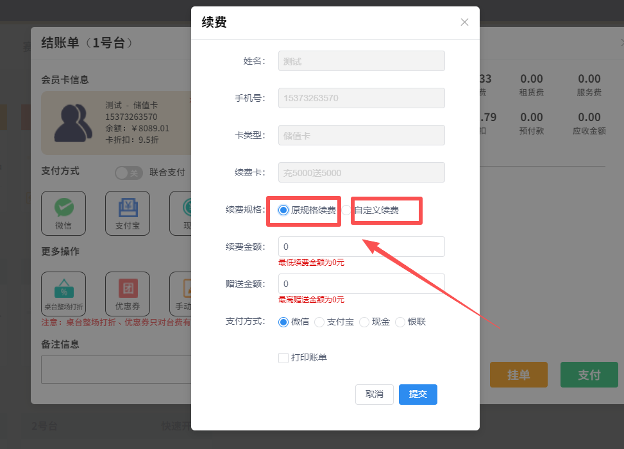Select the 支付宝 Alipay payment icon
The height and width of the screenshot is (449, 624).
coord(127,213)
